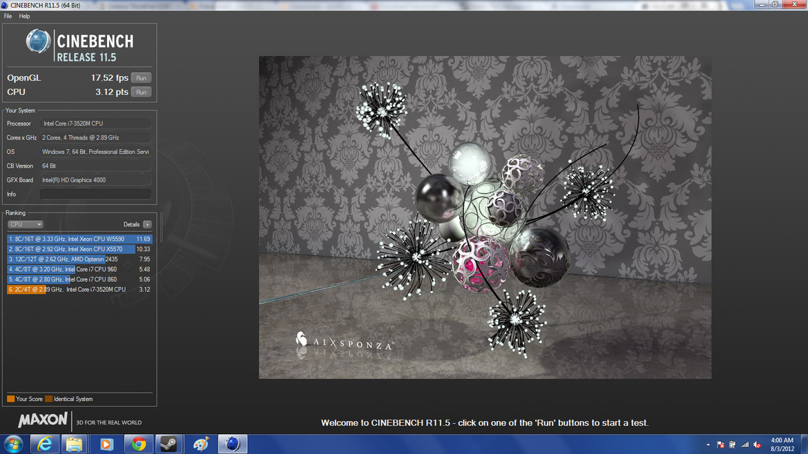808x454 pixels.
Task: Select the Cores x GHz value field
Action: pyautogui.click(x=96, y=137)
